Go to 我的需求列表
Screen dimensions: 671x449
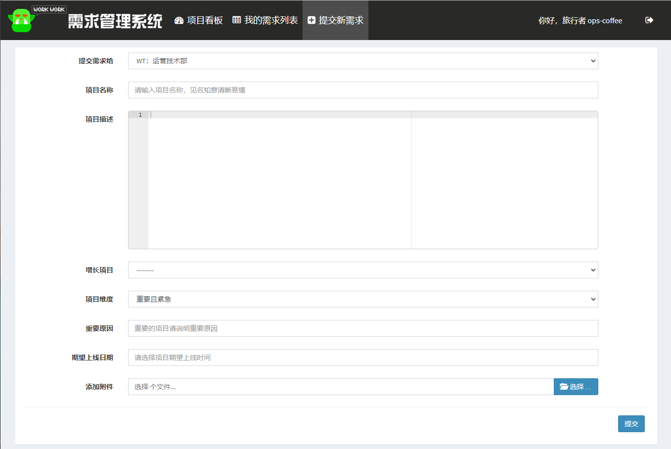coord(265,20)
